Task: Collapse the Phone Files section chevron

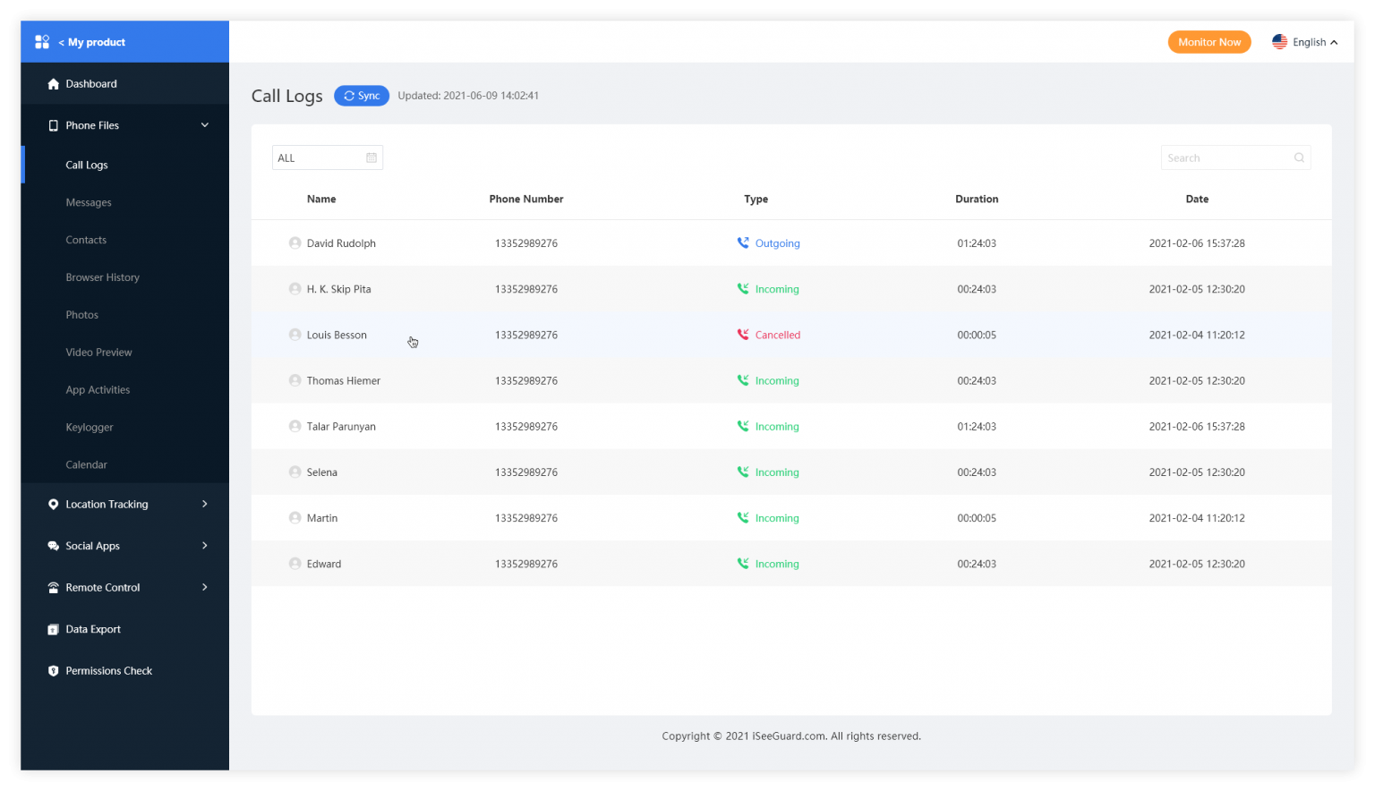Action: pyautogui.click(x=204, y=125)
